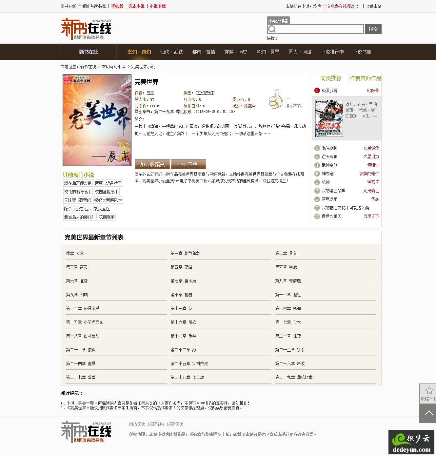
Task: Click the footer 织梦模板 link
Action: coord(175,424)
